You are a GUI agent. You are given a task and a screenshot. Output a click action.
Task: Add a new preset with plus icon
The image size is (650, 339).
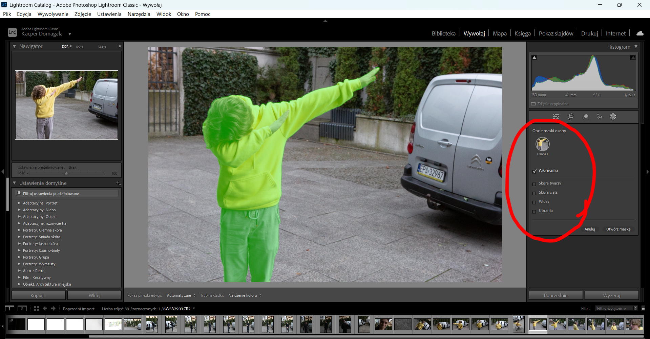(x=118, y=183)
